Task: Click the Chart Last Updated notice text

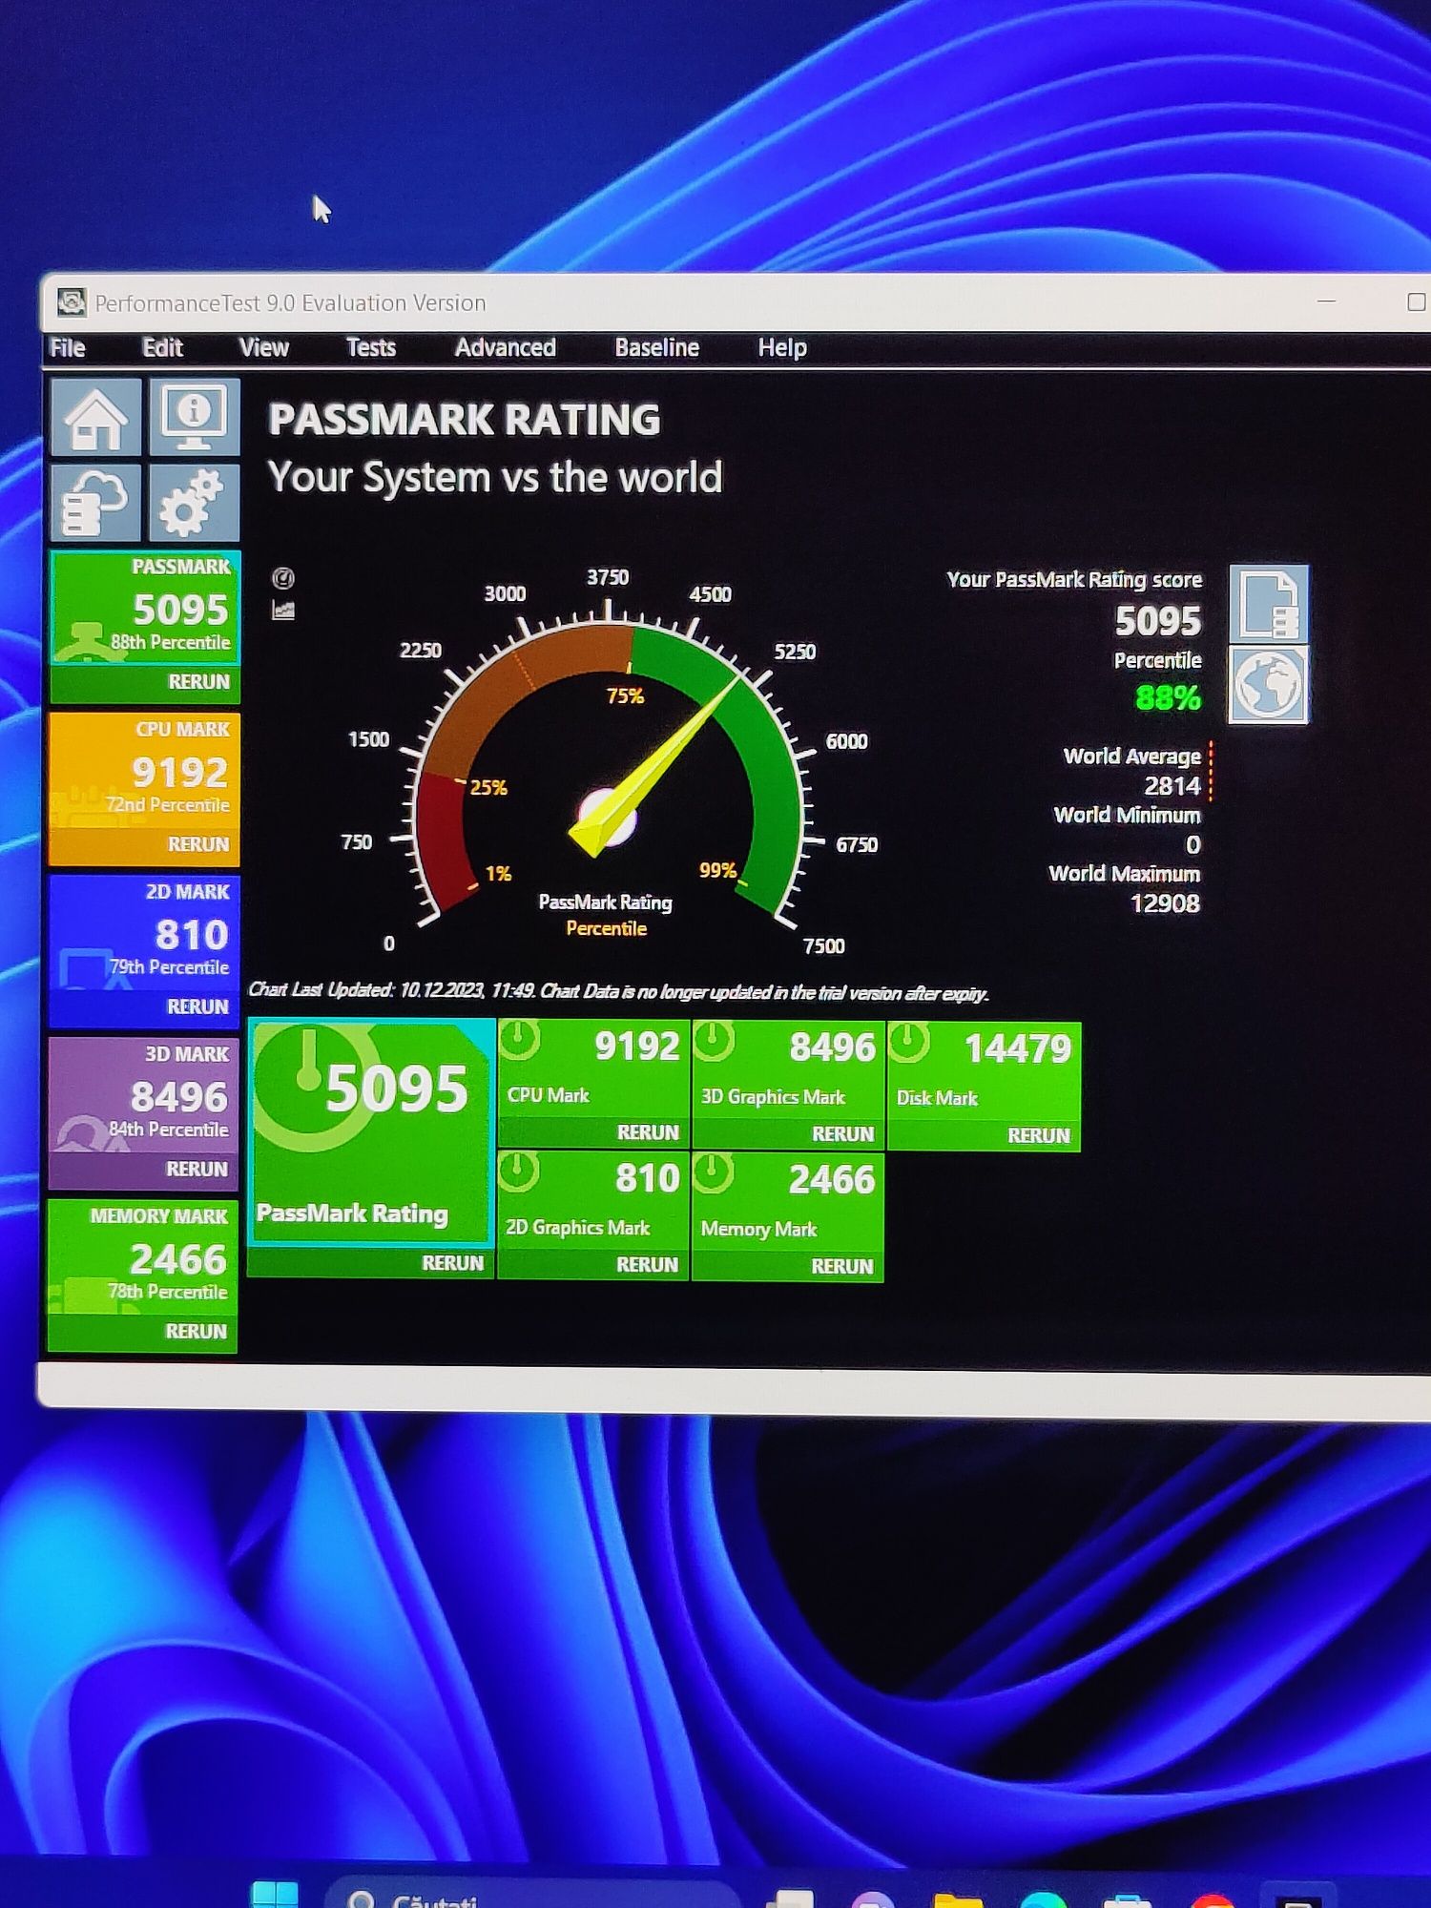Action: click(617, 992)
